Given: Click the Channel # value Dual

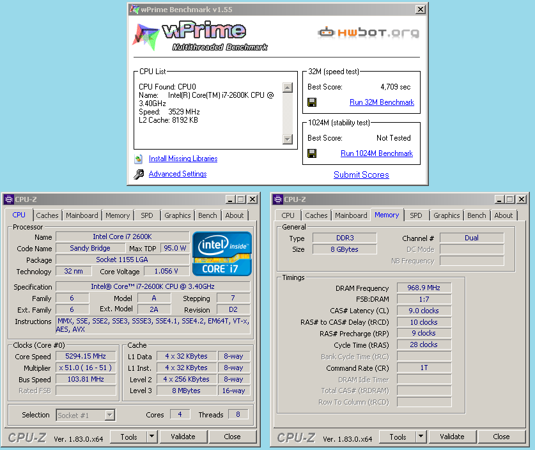Looking at the screenshot, I should 472,238.
